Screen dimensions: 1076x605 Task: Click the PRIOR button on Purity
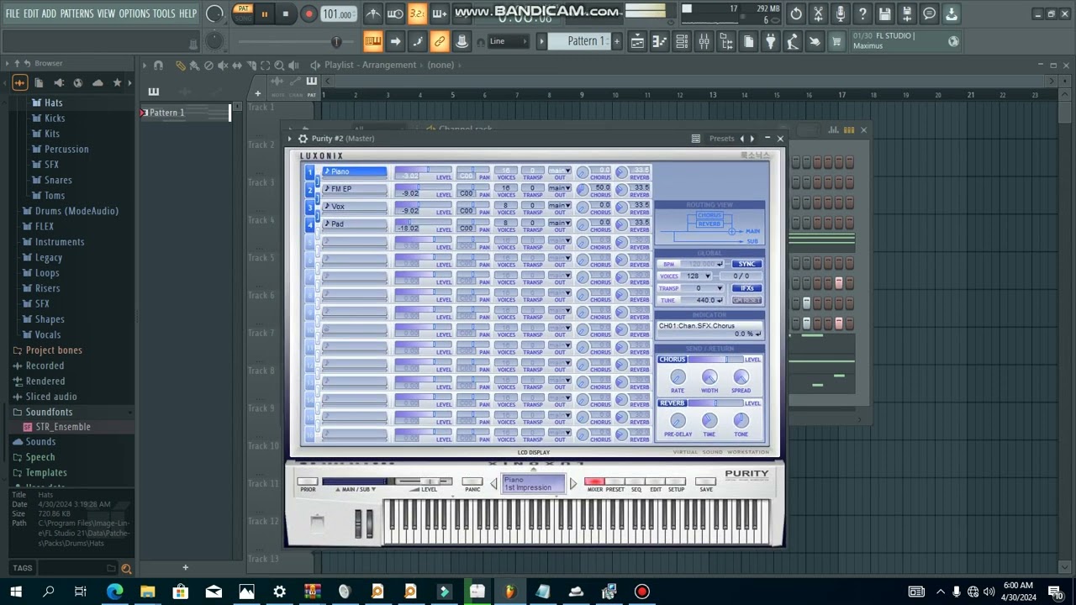pyautogui.click(x=308, y=482)
